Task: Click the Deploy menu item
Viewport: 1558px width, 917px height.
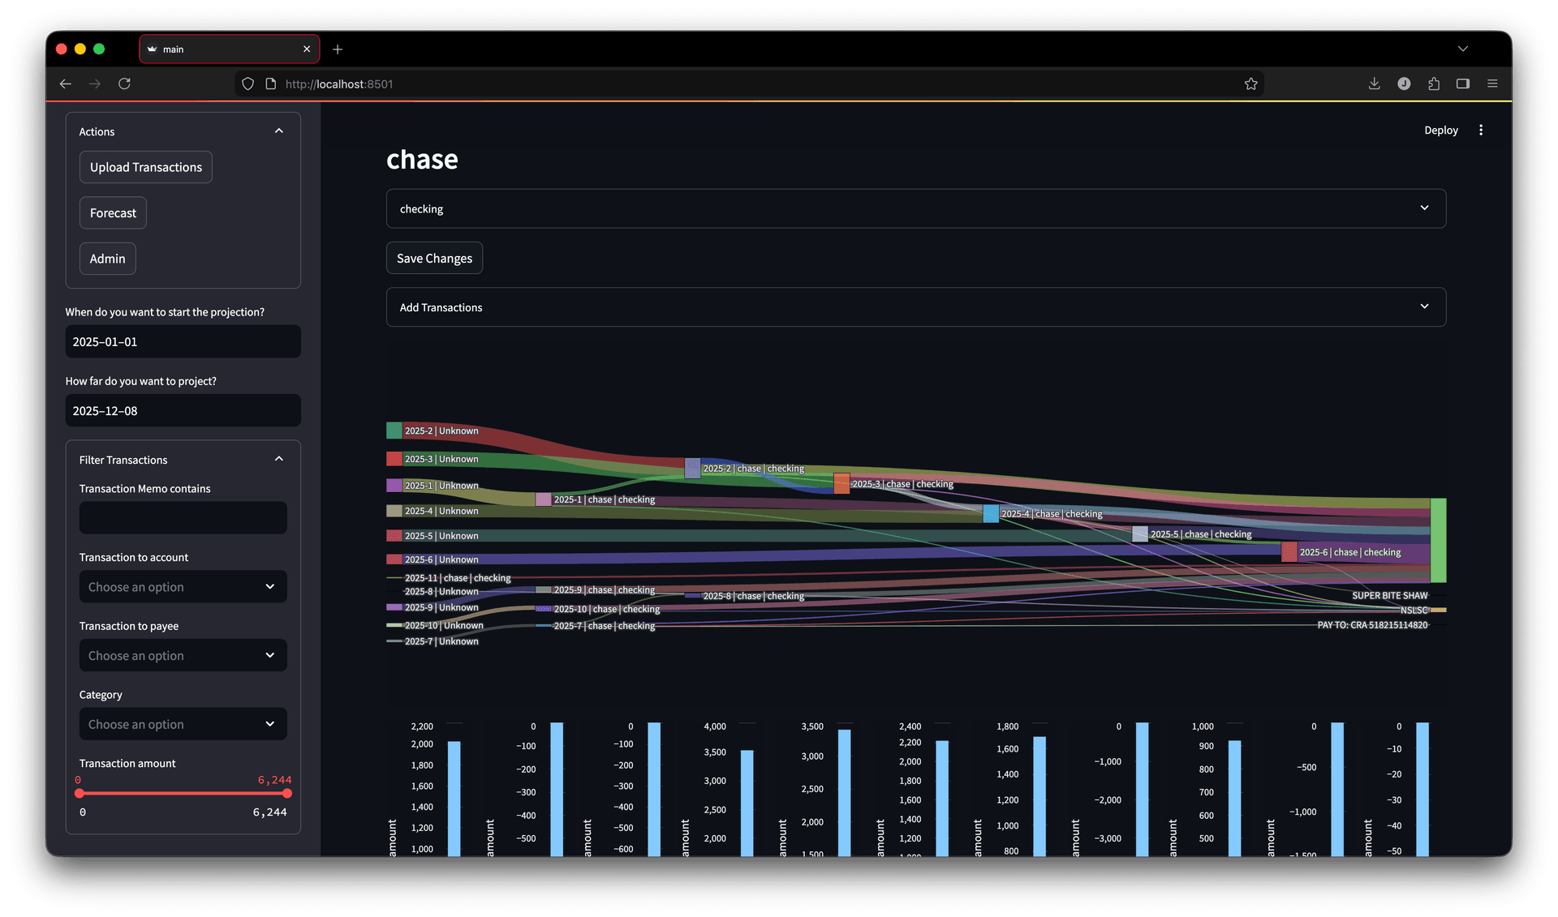Action: click(x=1440, y=130)
